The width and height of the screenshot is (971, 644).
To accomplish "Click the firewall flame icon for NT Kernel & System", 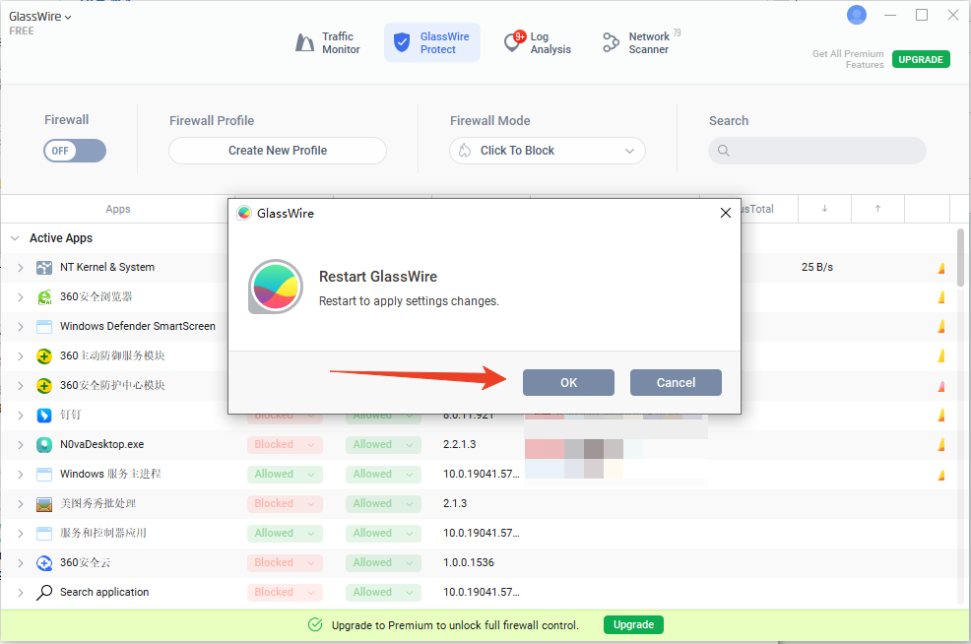I will pos(941,268).
